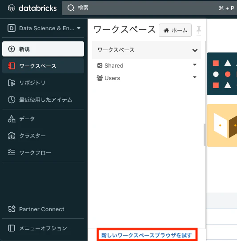Click the plus icon beside 新規

coord(12,49)
